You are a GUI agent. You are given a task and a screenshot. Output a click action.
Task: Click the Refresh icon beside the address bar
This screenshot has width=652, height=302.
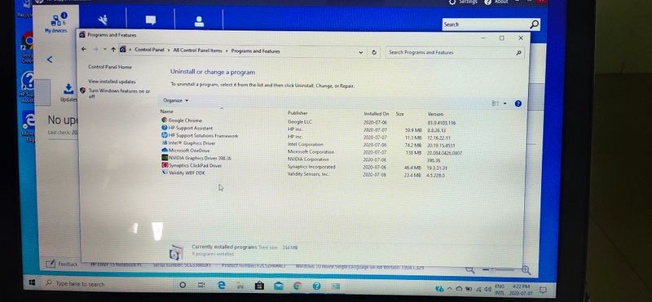pyautogui.click(x=374, y=52)
